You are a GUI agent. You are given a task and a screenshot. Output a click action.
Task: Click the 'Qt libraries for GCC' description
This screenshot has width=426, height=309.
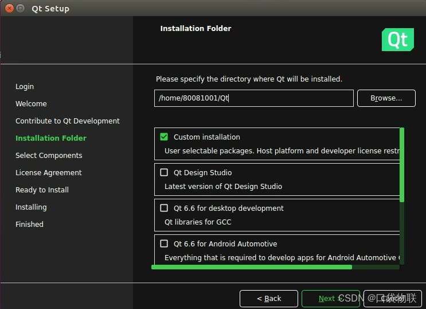[x=198, y=222]
